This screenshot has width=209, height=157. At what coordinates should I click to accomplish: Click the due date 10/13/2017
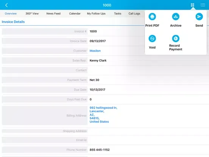click(x=97, y=90)
